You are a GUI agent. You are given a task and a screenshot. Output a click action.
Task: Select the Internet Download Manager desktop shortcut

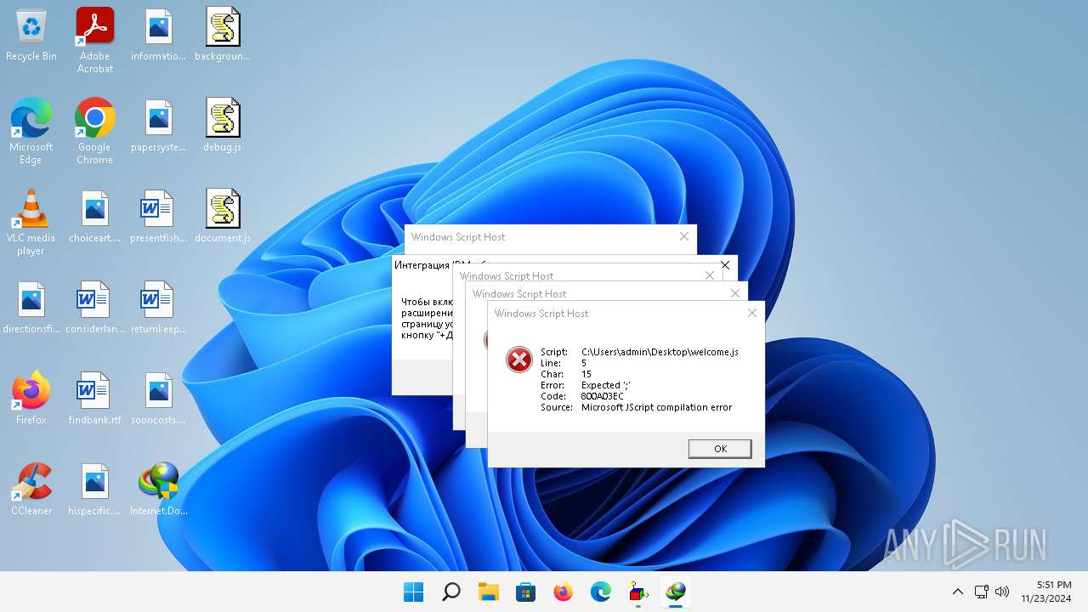(159, 490)
